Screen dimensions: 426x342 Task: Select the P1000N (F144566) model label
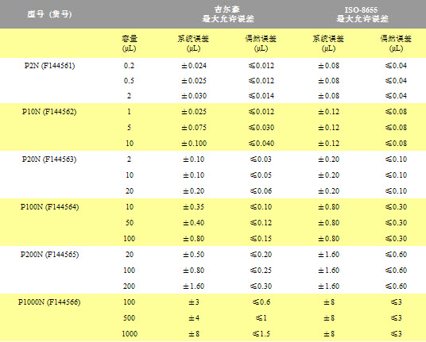click(x=49, y=302)
